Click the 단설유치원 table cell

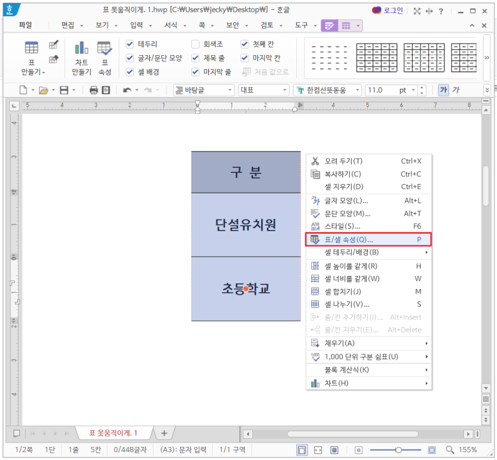(x=246, y=225)
